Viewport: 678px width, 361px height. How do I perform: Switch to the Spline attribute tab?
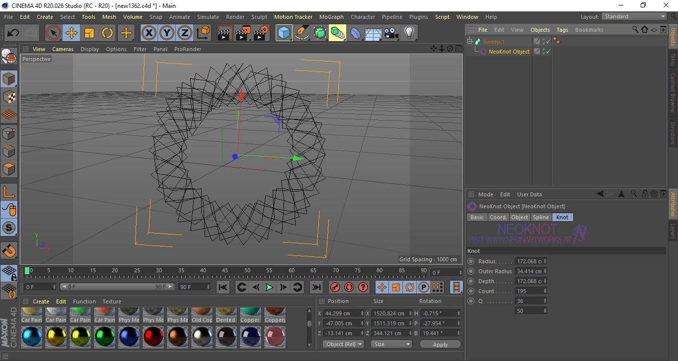pos(541,217)
